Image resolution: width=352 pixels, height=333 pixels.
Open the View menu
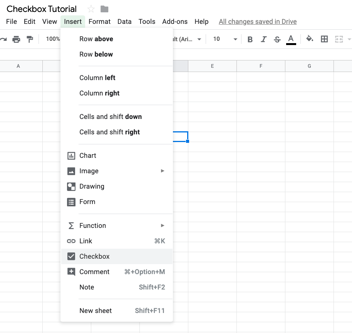(x=50, y=22)
